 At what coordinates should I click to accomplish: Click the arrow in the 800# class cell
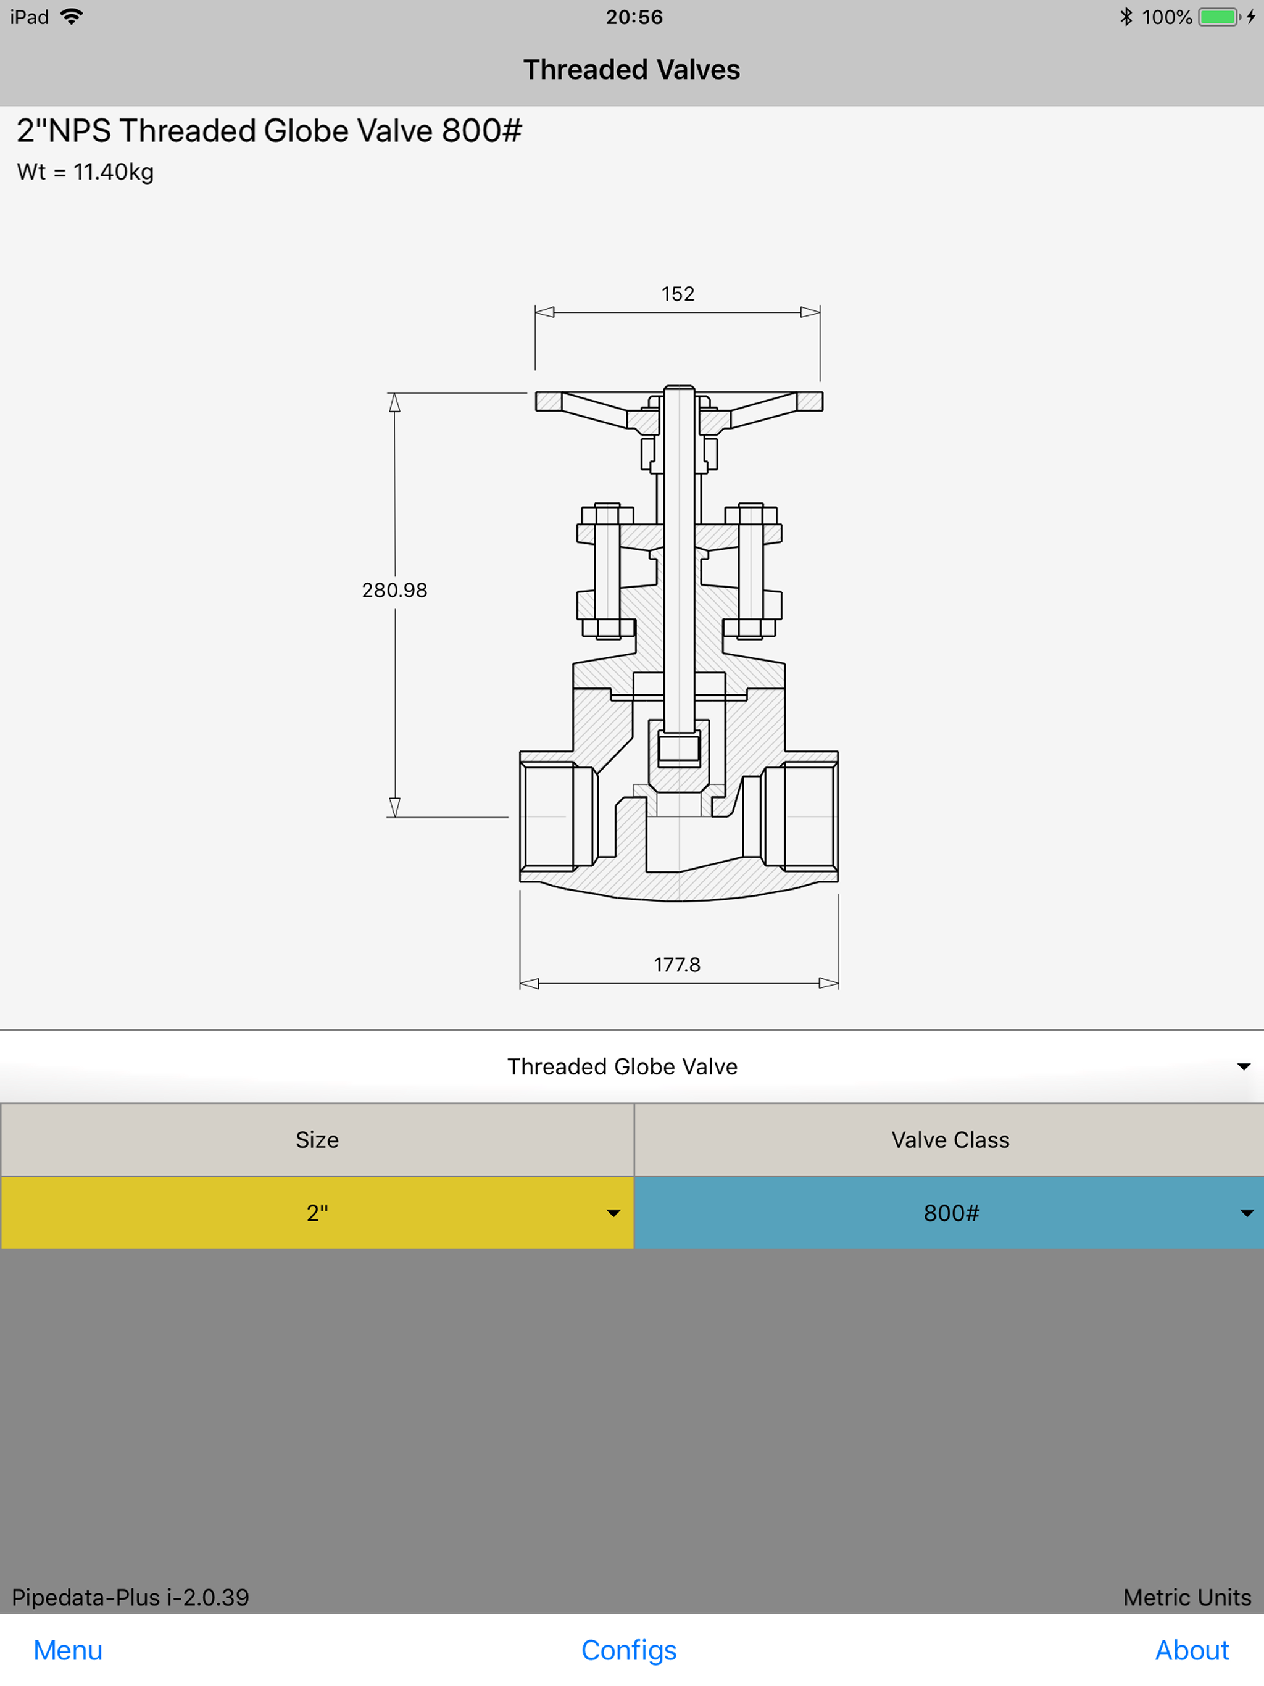(x=1247, y=1213)
